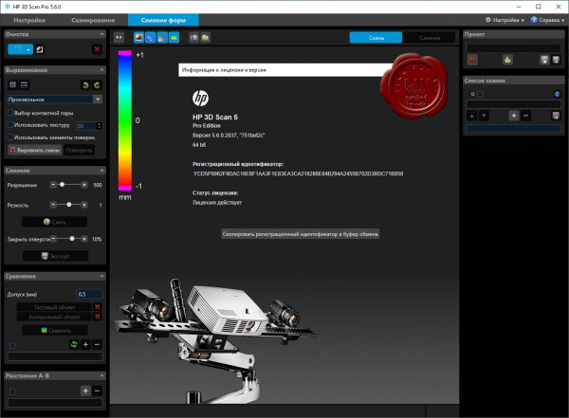569x418 pixels.
Task: Click the Закрыть отверстия slider handle
Action: point(72,239)
